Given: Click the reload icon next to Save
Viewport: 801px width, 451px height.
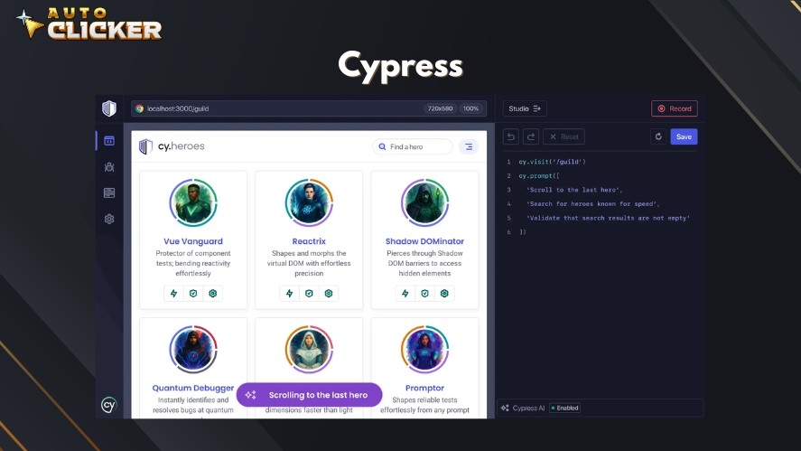Looking at the screenshot, I should [x=658, y=136].
